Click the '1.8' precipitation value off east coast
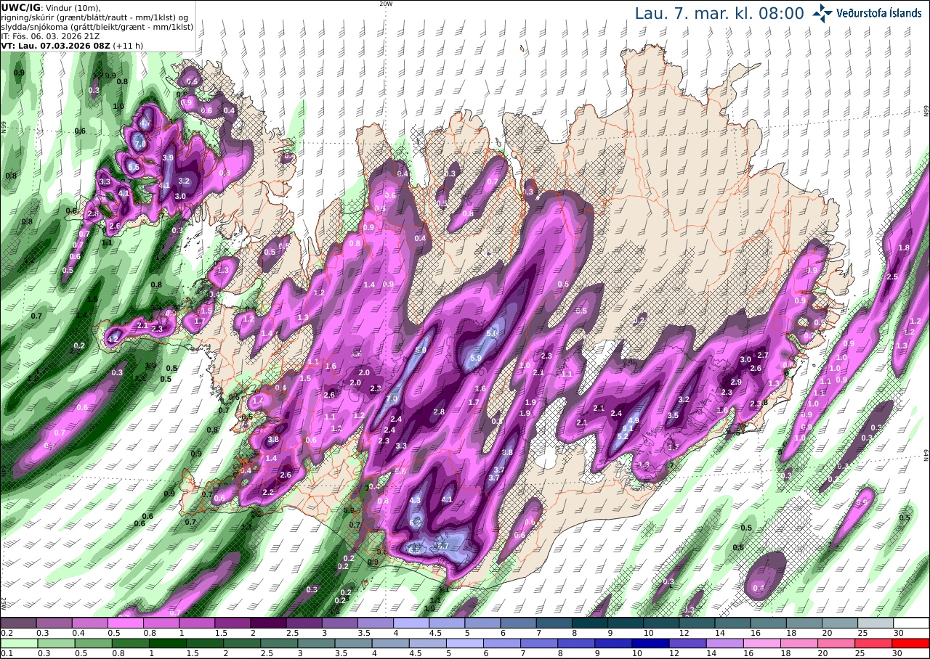 (x=904, y=248)
